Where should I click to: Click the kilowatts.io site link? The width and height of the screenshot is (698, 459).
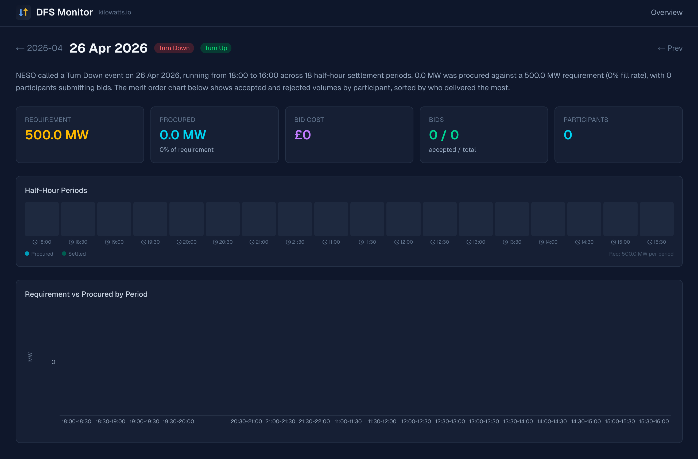coord(115,12)
